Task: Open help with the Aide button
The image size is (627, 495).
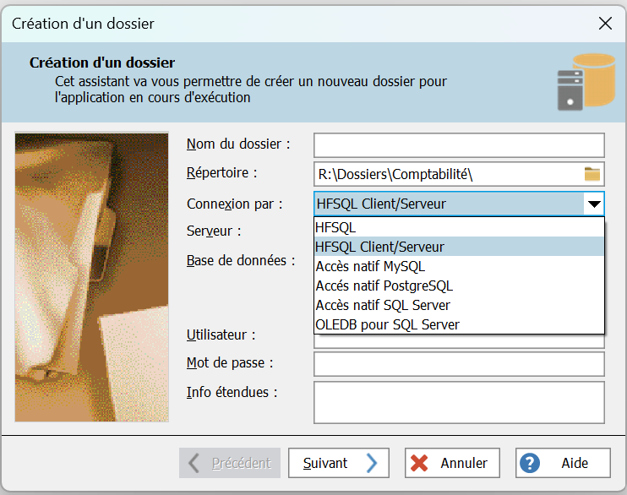Action: [x=563, y=463]
